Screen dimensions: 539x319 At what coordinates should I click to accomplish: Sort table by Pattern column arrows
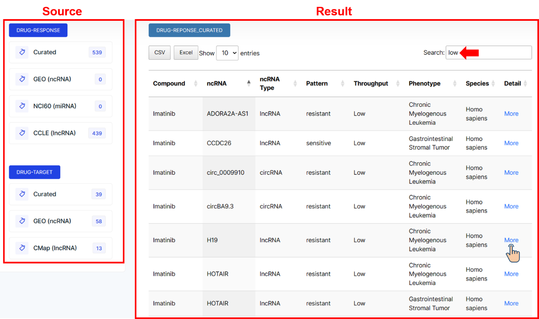[x=342, y=84]
